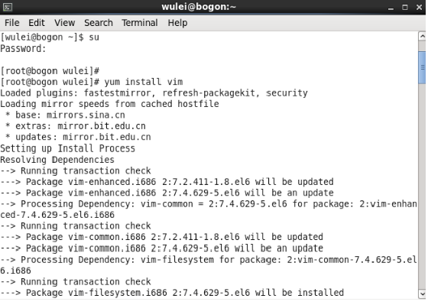This screenshot has height=305, width=428.
Task: Open the View menu
Action: tap(64, 23)
